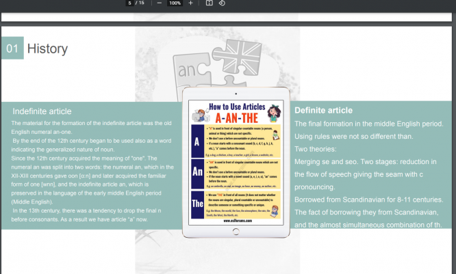Screen dimensions: 456x274
Task: Click the fit to page icon
Action: (x=209, y=3)
